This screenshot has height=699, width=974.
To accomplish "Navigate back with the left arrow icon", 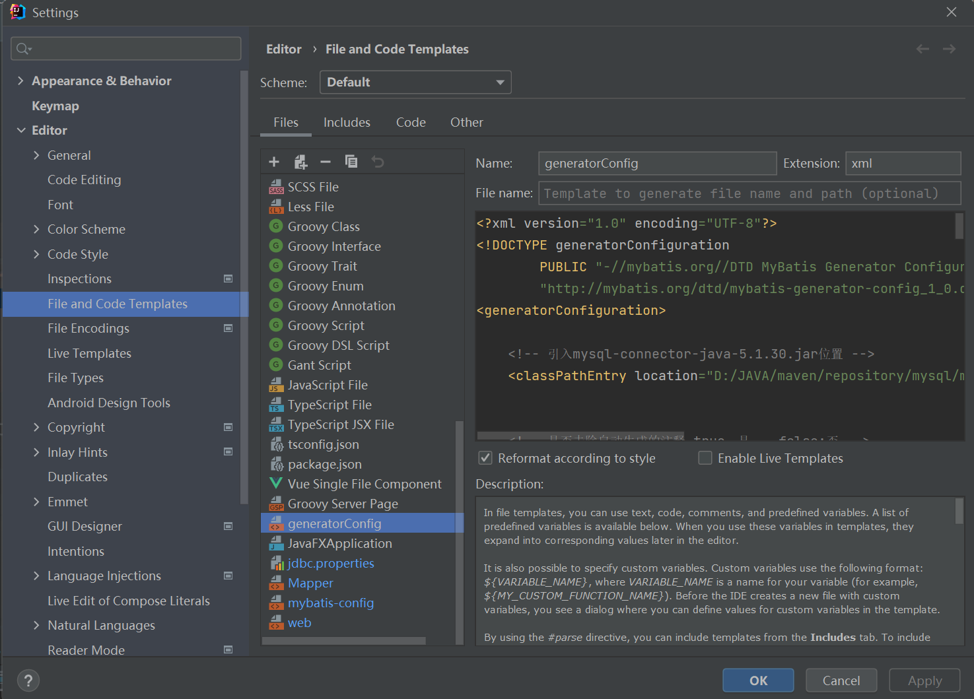I will point(922,50).
